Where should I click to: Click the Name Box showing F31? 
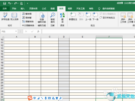[8, 32]
